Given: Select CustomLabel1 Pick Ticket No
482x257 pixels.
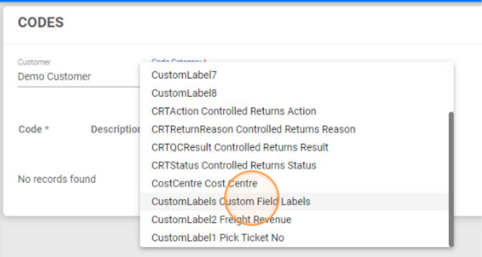Looking at the screenshot, I should pos(218,238).
